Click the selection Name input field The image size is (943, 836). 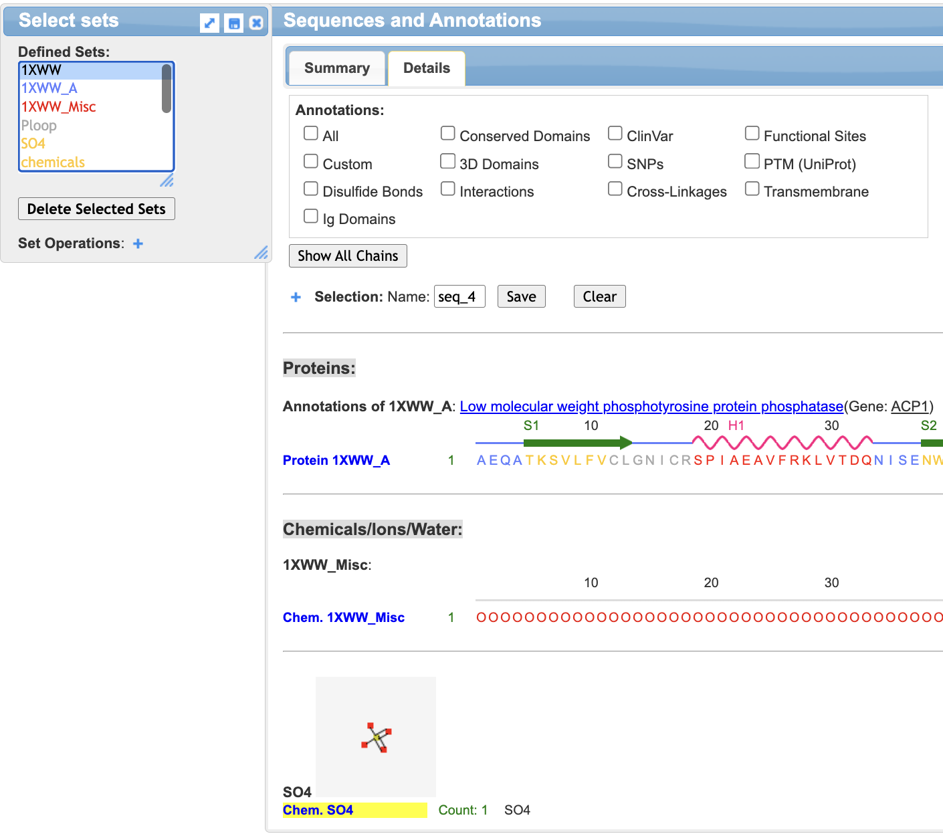click(x=459, y=296)
